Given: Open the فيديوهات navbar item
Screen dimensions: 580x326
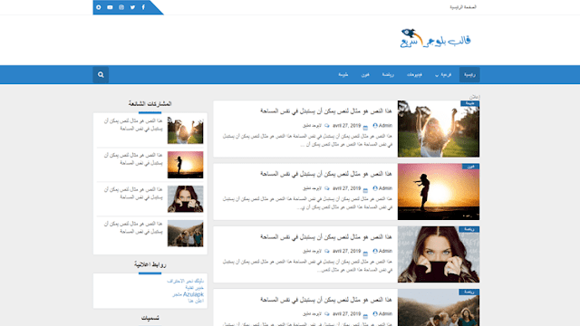Looking at the screenshot, I should pyautogui.click(x=414, y=74).
